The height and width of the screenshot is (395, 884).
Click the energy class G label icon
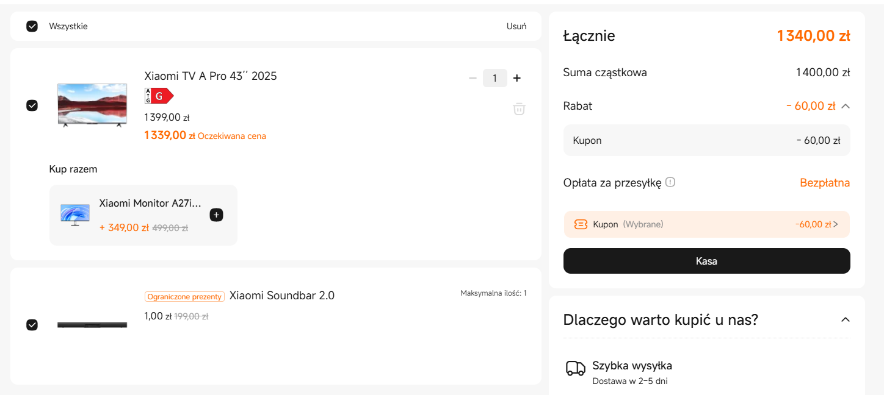click(x=159, y=96)
